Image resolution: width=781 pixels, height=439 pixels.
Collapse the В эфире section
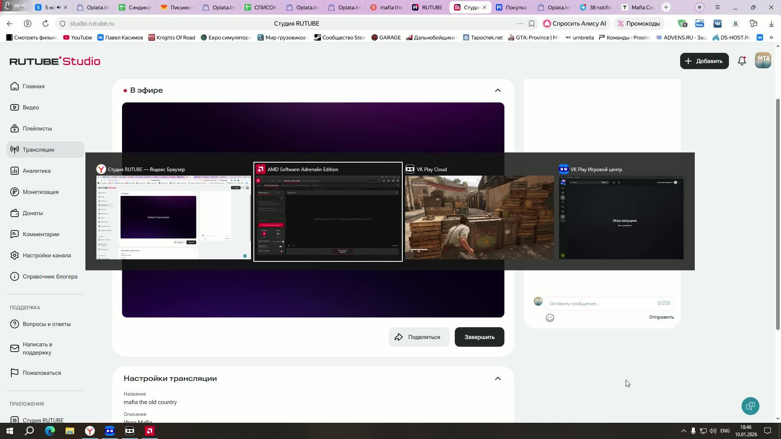tap(497, 90)
